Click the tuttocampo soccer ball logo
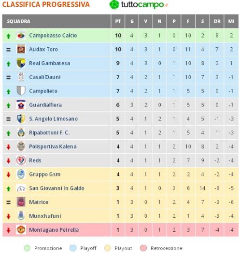Screen dimensions: 239x253 114,4
